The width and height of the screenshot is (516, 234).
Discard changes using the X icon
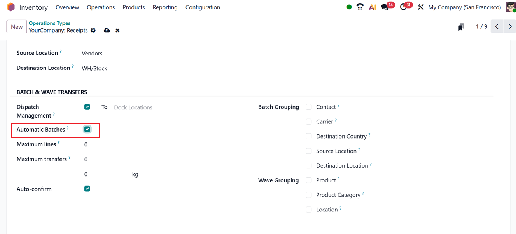click(x=117, y=30)
